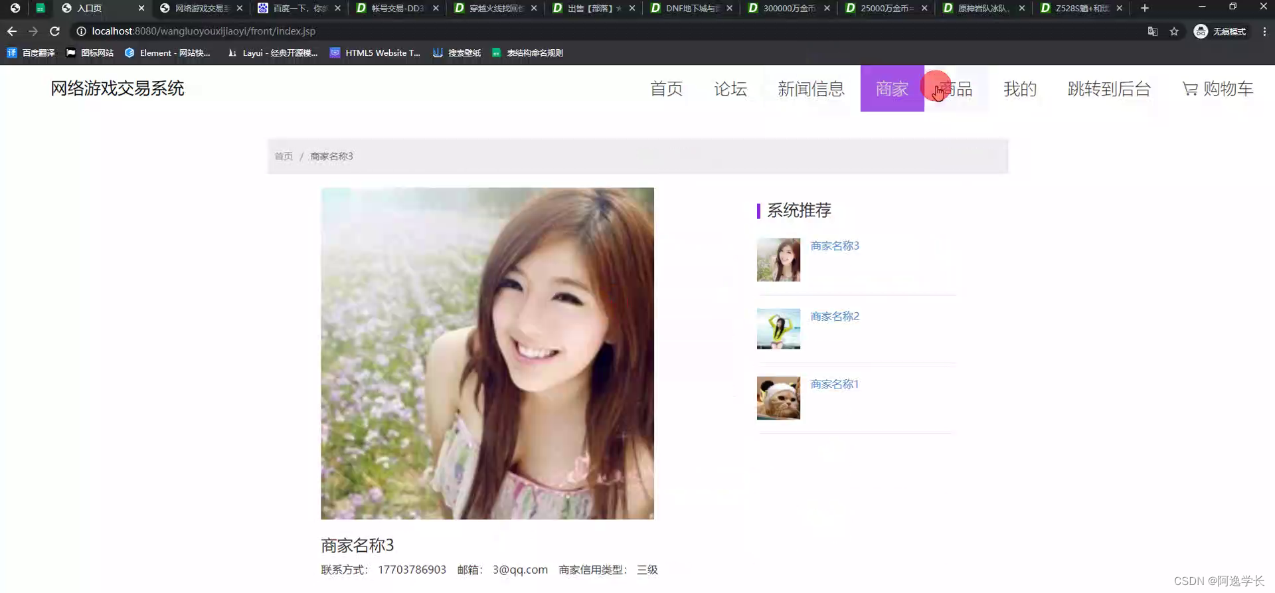
Task: Click the 商家名称2 recommended thumbnail
Action: pos(778,329)
